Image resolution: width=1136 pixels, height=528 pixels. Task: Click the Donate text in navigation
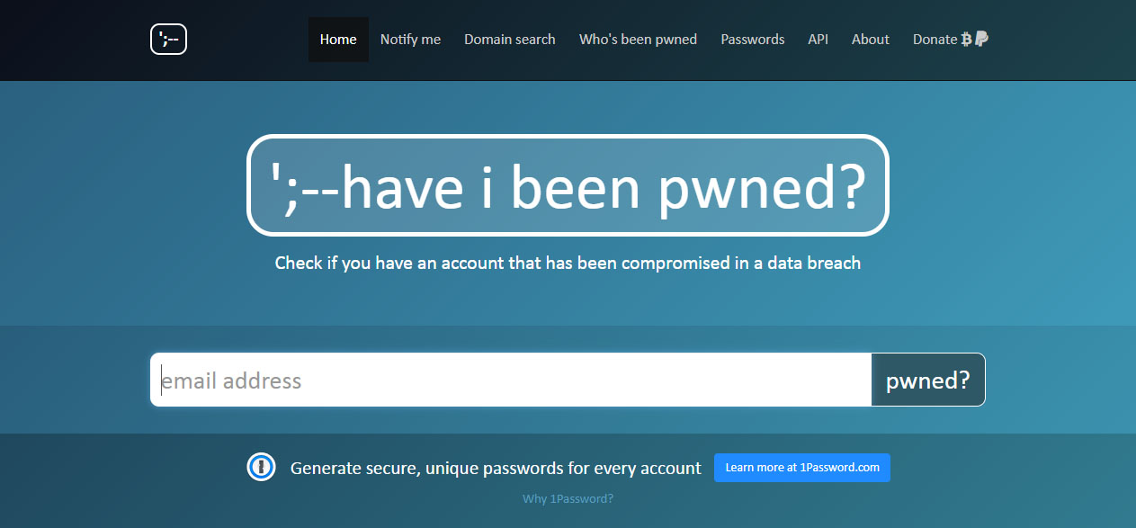(935, 40)
